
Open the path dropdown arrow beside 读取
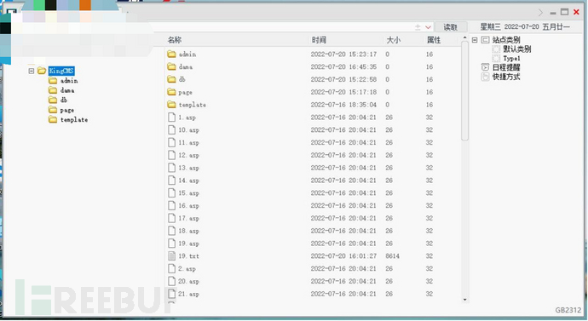coord(428,27)
